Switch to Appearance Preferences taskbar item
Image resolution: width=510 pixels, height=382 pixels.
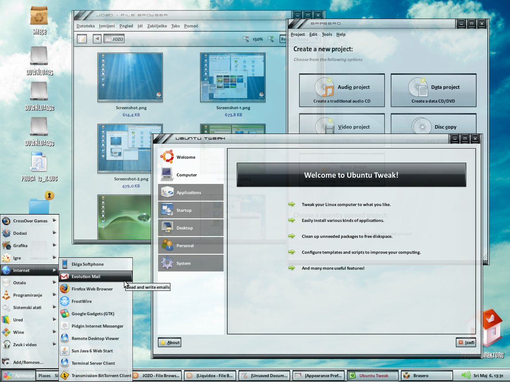pos(318,375)
